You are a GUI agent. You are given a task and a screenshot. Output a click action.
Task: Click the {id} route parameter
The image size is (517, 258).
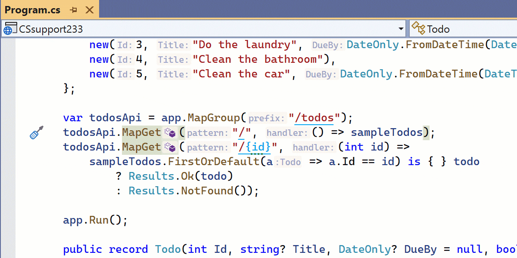(x=258, y=147)
